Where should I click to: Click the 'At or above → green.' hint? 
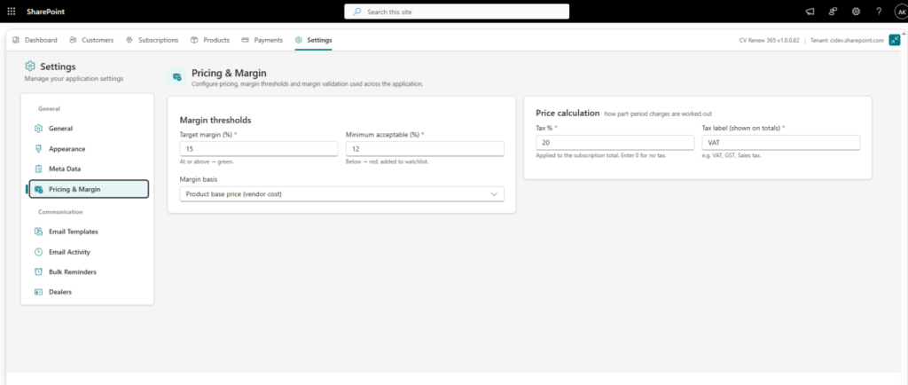click(x=207, y=162)
